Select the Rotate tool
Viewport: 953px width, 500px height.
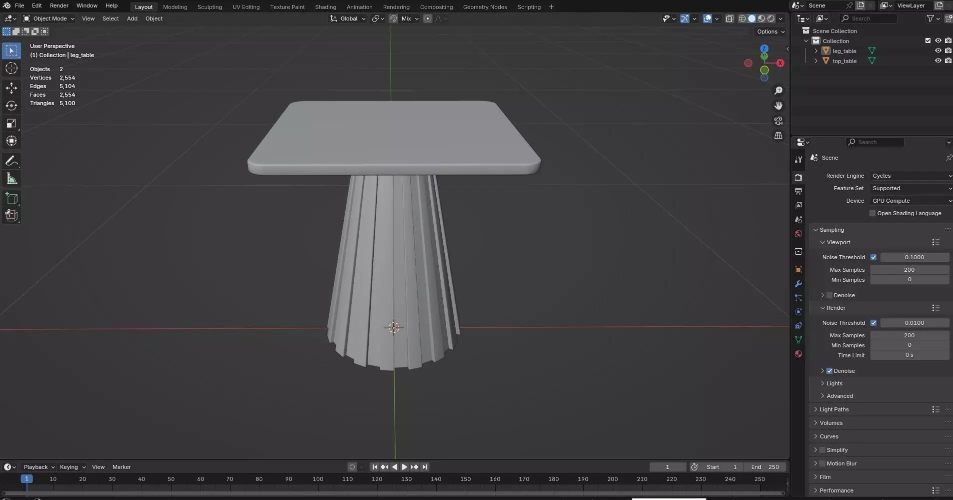(x=12, y=106)
